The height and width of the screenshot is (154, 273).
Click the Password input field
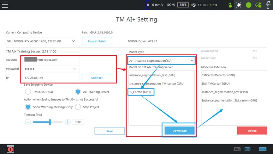pyautogui.click(x=52, y=69)
